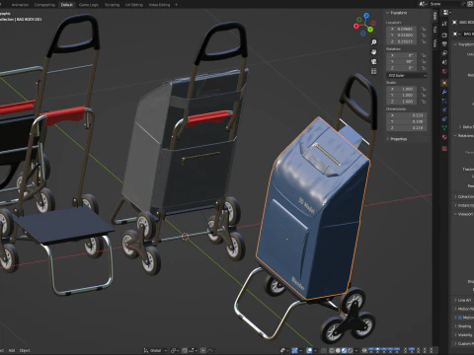Toggle snapping magnet icon in the header
This screenshot has width=474, height=355.
pyautogui.click(x=185, y=351)
